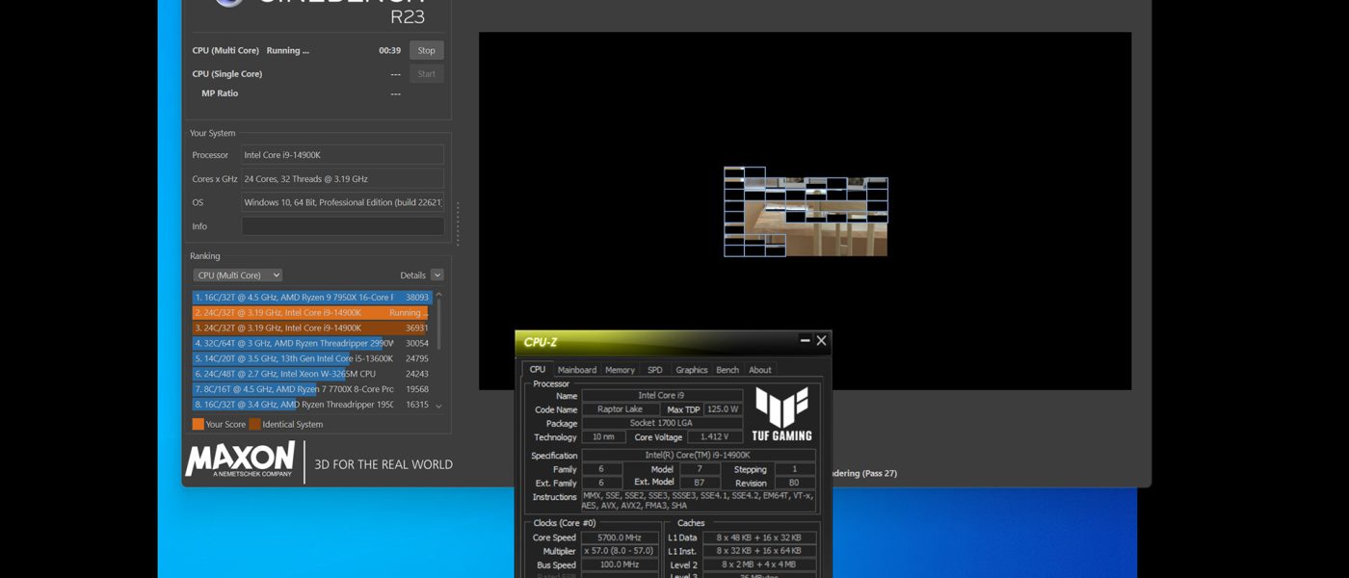This screenshot has height=578, width=1349.
Task: Open the About tab in CPU-Z
Action: 760,370
